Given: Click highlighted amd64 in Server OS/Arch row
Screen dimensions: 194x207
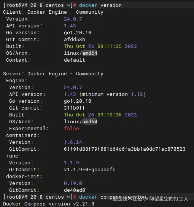Looking at the screenshot, I should pyautogui.click(x=90, y=122).
